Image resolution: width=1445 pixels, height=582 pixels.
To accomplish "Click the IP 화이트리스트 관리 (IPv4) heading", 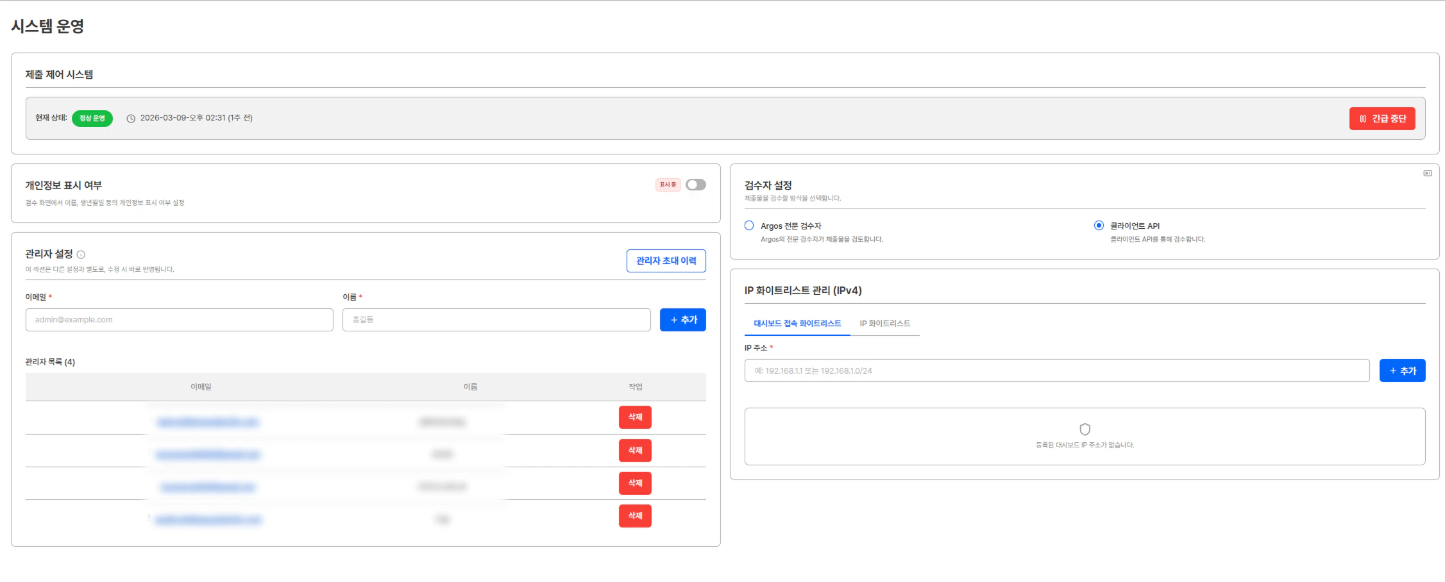I will [803, 290].
